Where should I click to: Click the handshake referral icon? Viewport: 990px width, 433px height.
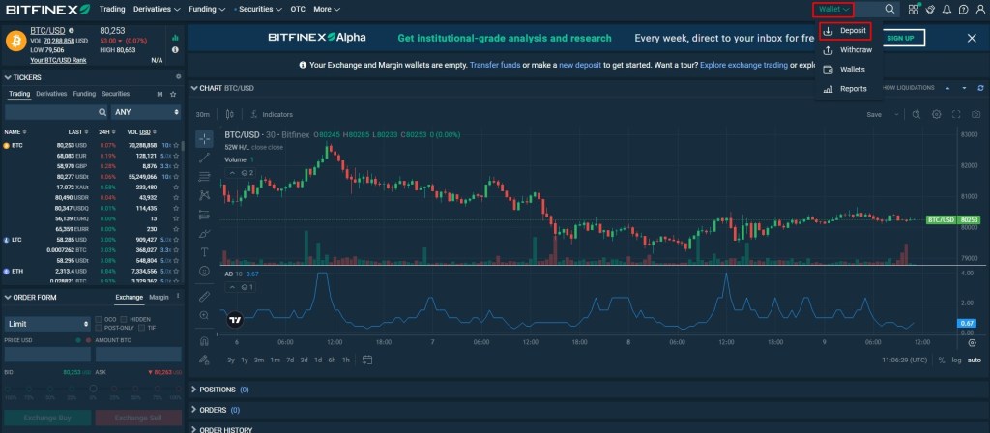(x=930, y=9)
